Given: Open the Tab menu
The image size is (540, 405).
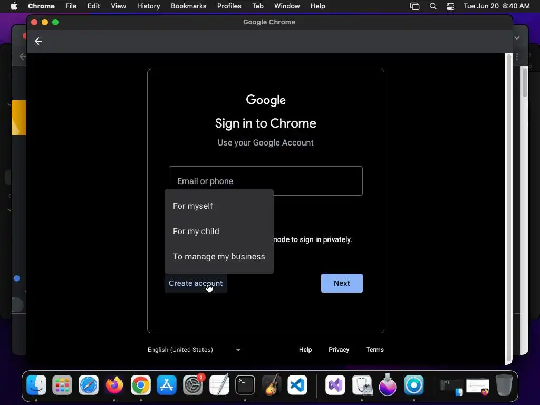Looking at the screenshot, I should [x=257, y=6].
